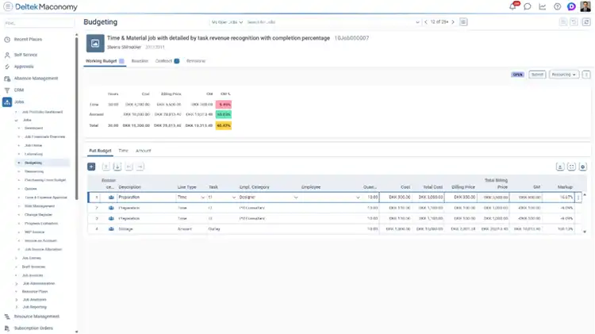The image size is (595, 334).
Task: Expand the Job Reporting tree node
Action: coord(16,307)
